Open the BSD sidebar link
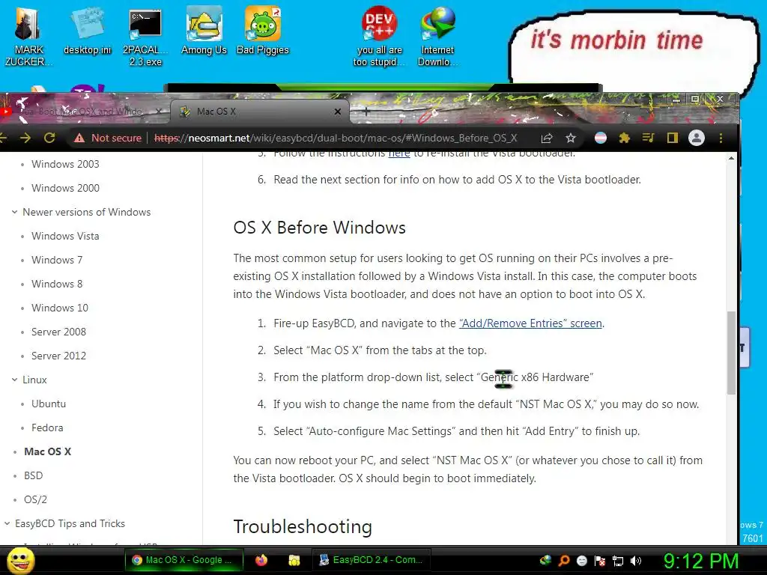Screen dimensions: 767x575 pyautogui.click(x=33, y=475)
